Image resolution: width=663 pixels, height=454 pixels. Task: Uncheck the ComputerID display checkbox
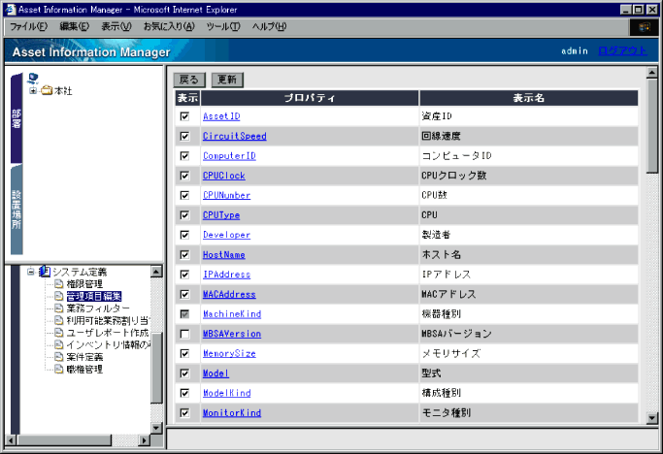pos(184,155)
